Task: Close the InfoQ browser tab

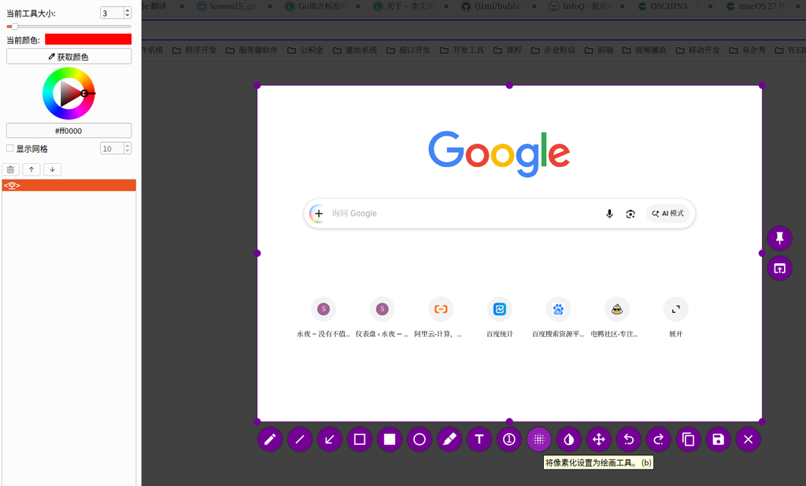Action: 623,6
